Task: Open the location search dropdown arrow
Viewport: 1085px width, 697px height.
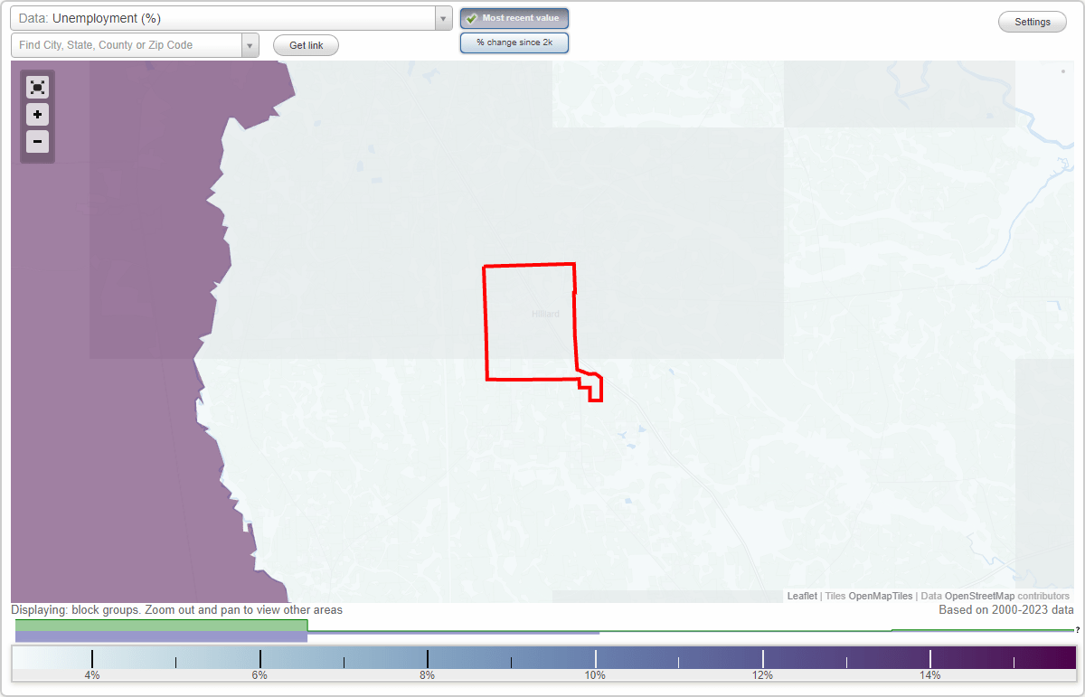Action: point(250,44)
